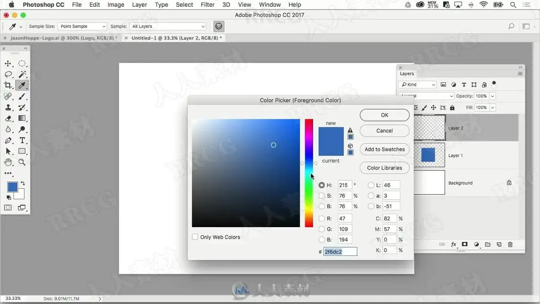Screen dimensions: 540x304
Task: Select the Blur tool
Action: point(8,130)
